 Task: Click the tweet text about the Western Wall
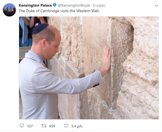59,11
